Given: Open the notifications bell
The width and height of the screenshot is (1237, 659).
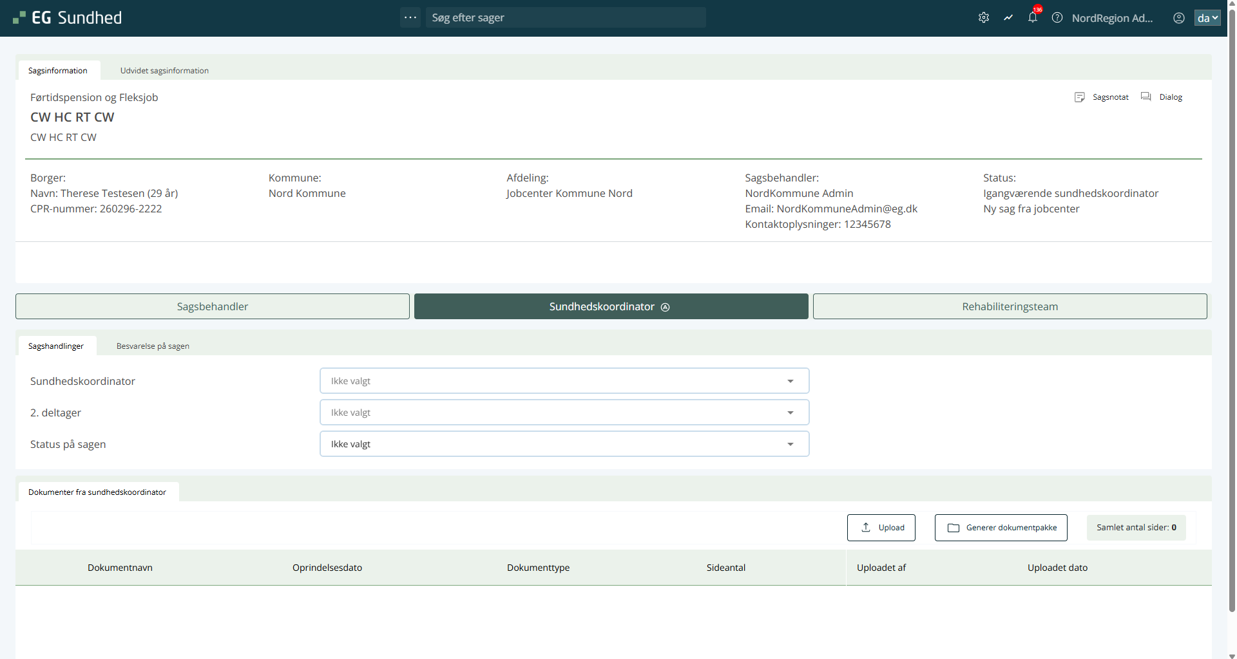Looking at the screenshot, I should (1033, 17).
